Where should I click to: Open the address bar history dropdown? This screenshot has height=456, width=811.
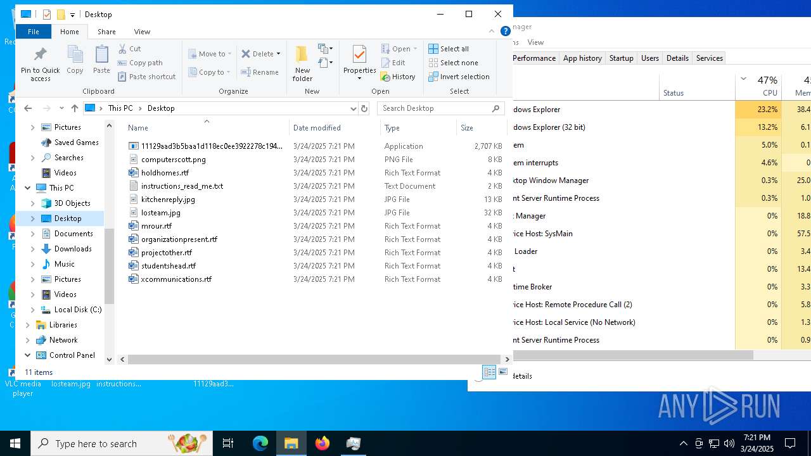[x=354, y=108]
